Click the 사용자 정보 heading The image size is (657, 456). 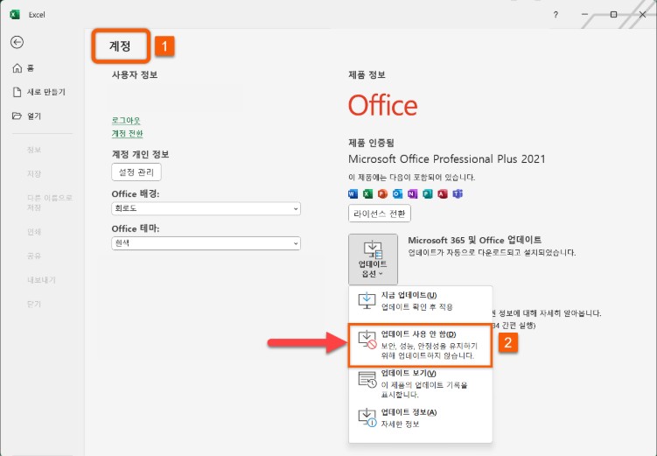tap(135, 74)
